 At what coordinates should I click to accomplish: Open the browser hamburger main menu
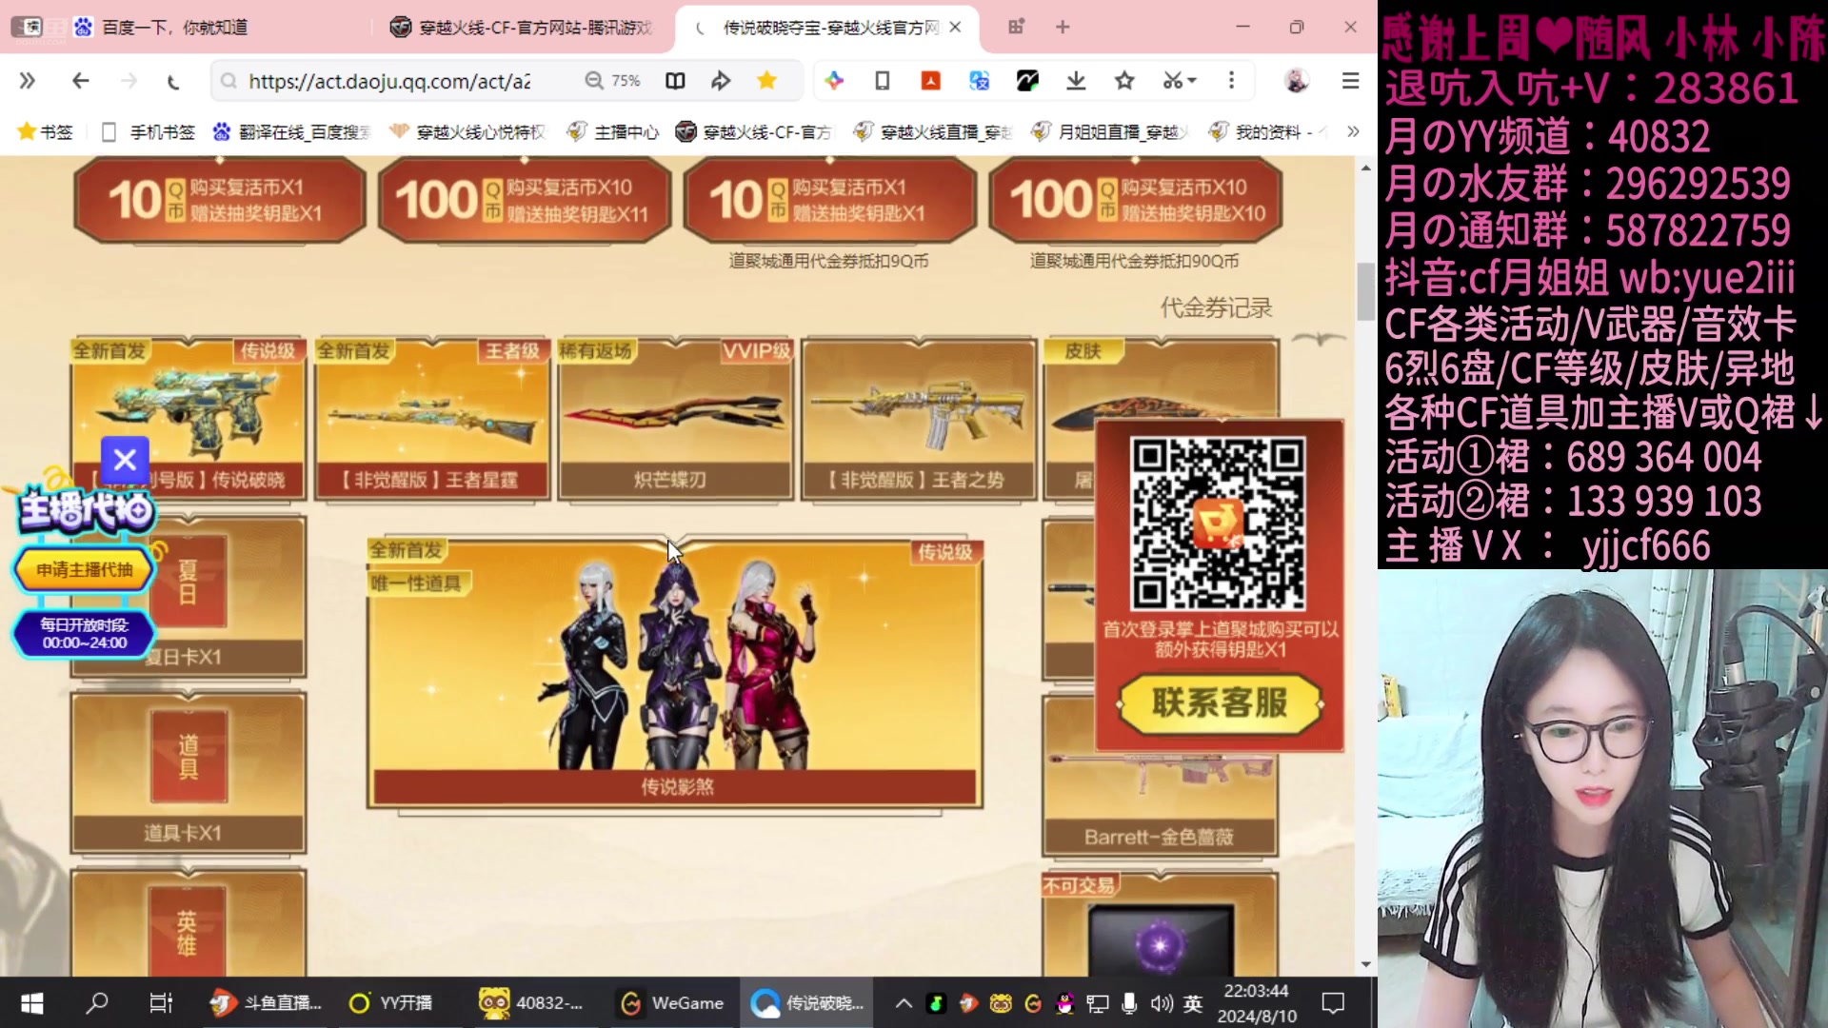[1350, 81]
